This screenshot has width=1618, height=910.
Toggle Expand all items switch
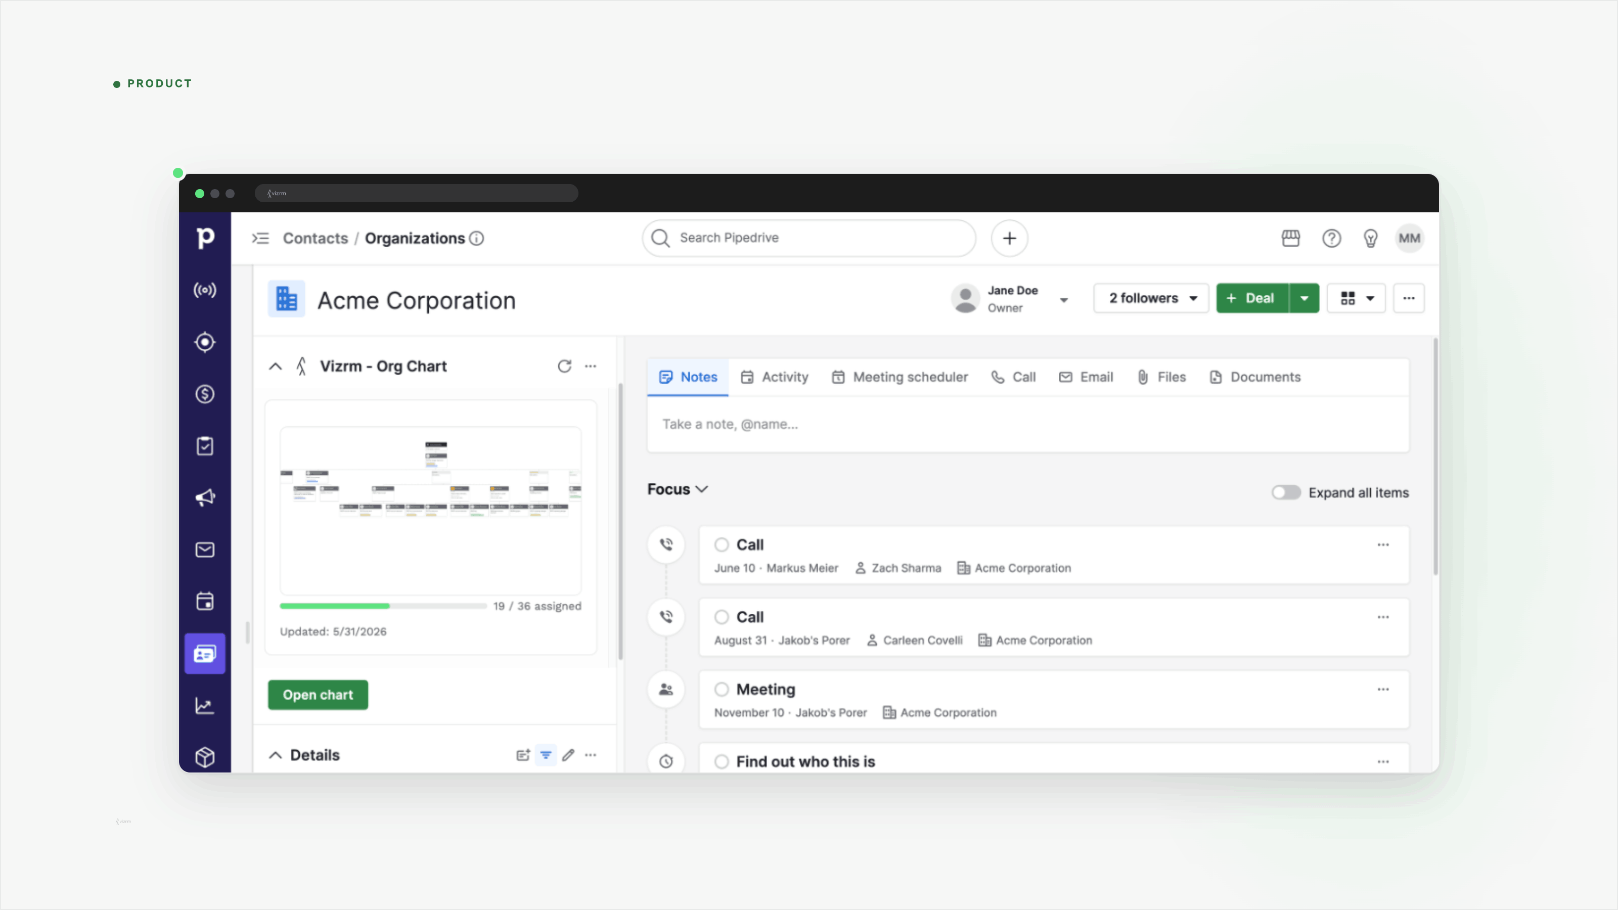1286,492
